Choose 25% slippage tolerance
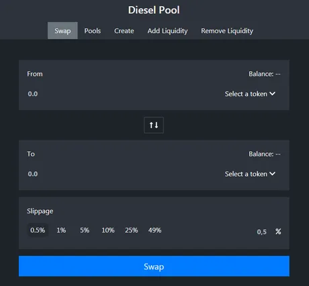This screenshot has height=286, width=309. (132, 230)
